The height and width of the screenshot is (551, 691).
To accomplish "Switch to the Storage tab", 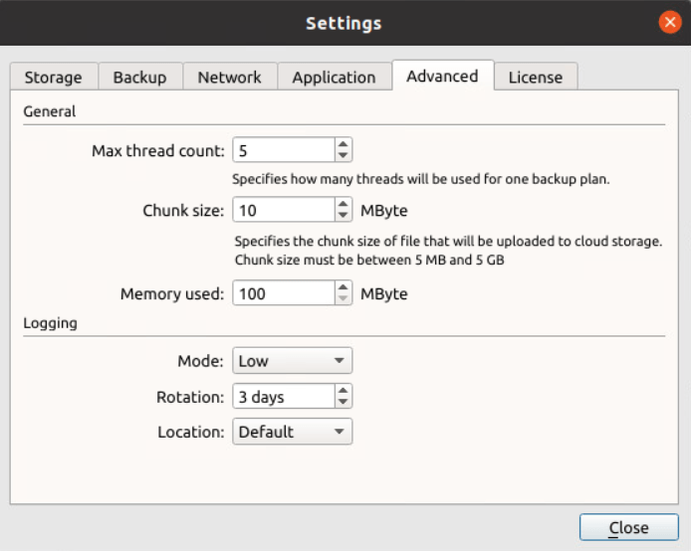I will (54, 77).
